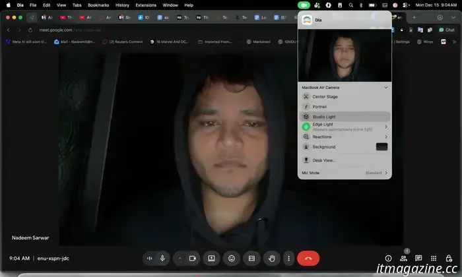462x277 pixels.
Task: Open Imported From bookmarks folder
Action: pos(215,42)
